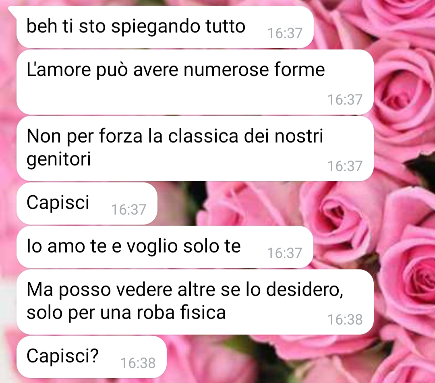Viewport: 435px width, 383px height.
Task: Tap the 'Io amo te e voglio solo te' bubble
Action: (x=165, y=247)
